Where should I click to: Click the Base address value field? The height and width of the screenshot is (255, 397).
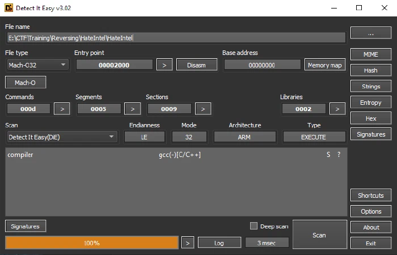point(262,65)
